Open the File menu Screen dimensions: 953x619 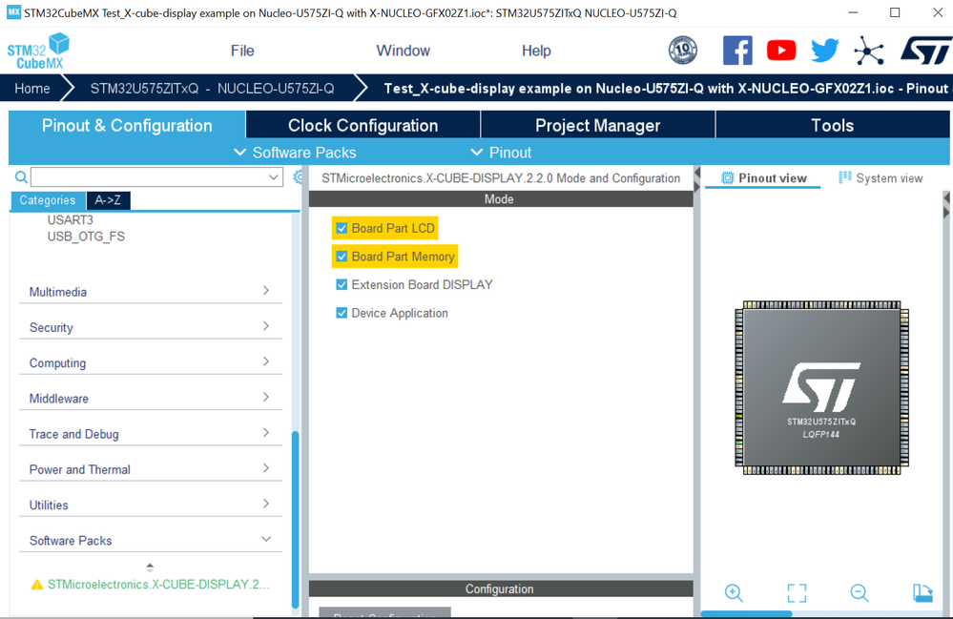tap(242, 51)
